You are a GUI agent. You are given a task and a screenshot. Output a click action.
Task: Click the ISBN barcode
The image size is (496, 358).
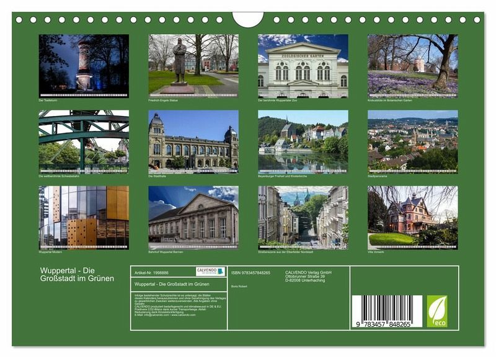(387, 311)
